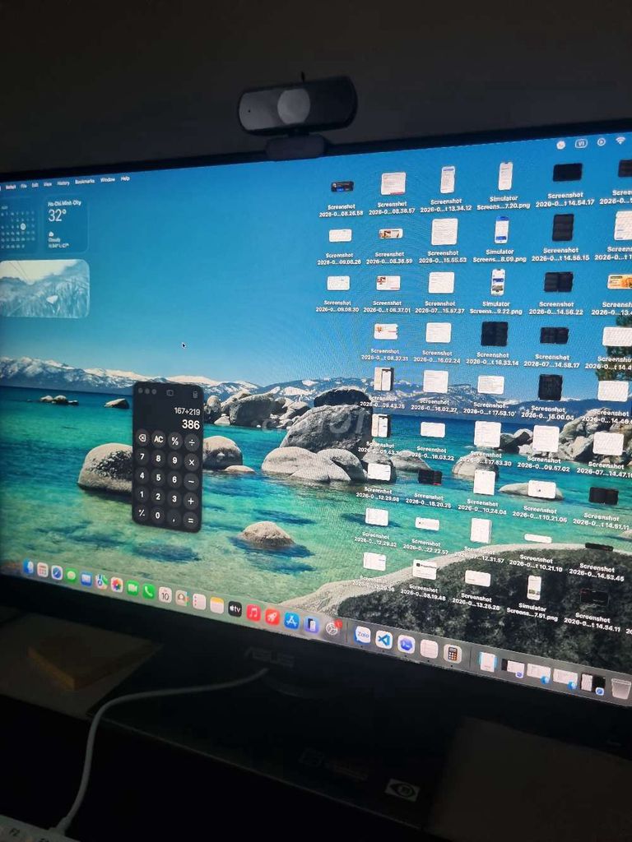Image resolution: width=632 pixels, height=842 pixels.
Task: Open Photos from the Dock
Action: point(117,585)
